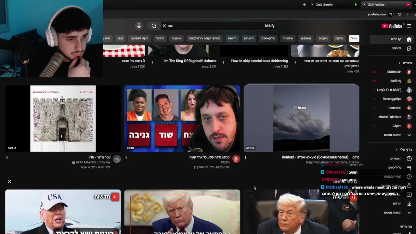
Task: Open Ronenggclips subscription channel
Action: [x=393, y=99]
